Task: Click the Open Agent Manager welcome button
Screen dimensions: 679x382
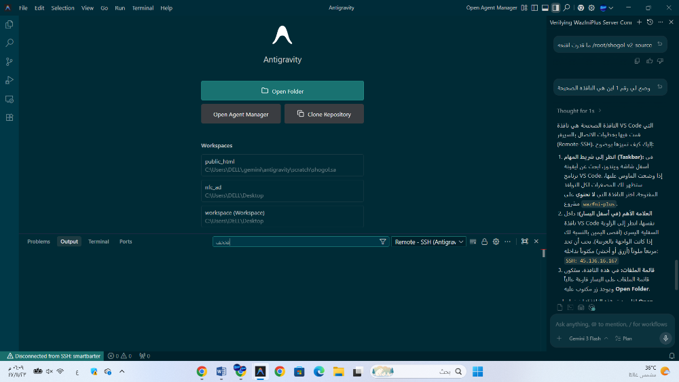Action: coord(241,114)
